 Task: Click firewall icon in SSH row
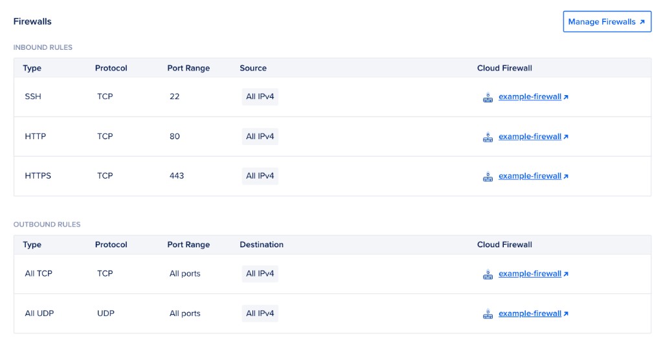point(488,97)
